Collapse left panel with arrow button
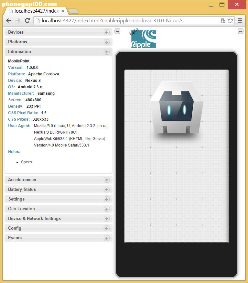This screenshot has height=283, width=248. [117, 31]
